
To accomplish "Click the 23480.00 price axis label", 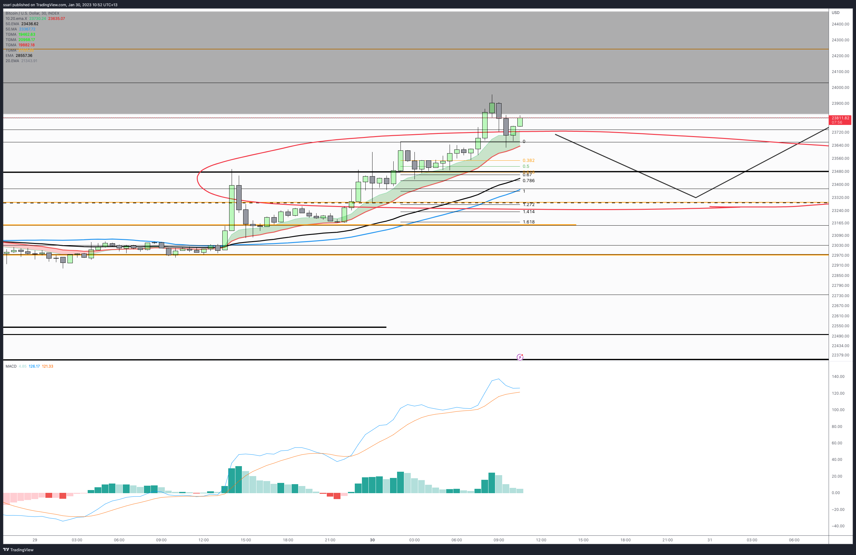I will pyautogui.click(x=840, y=172).
